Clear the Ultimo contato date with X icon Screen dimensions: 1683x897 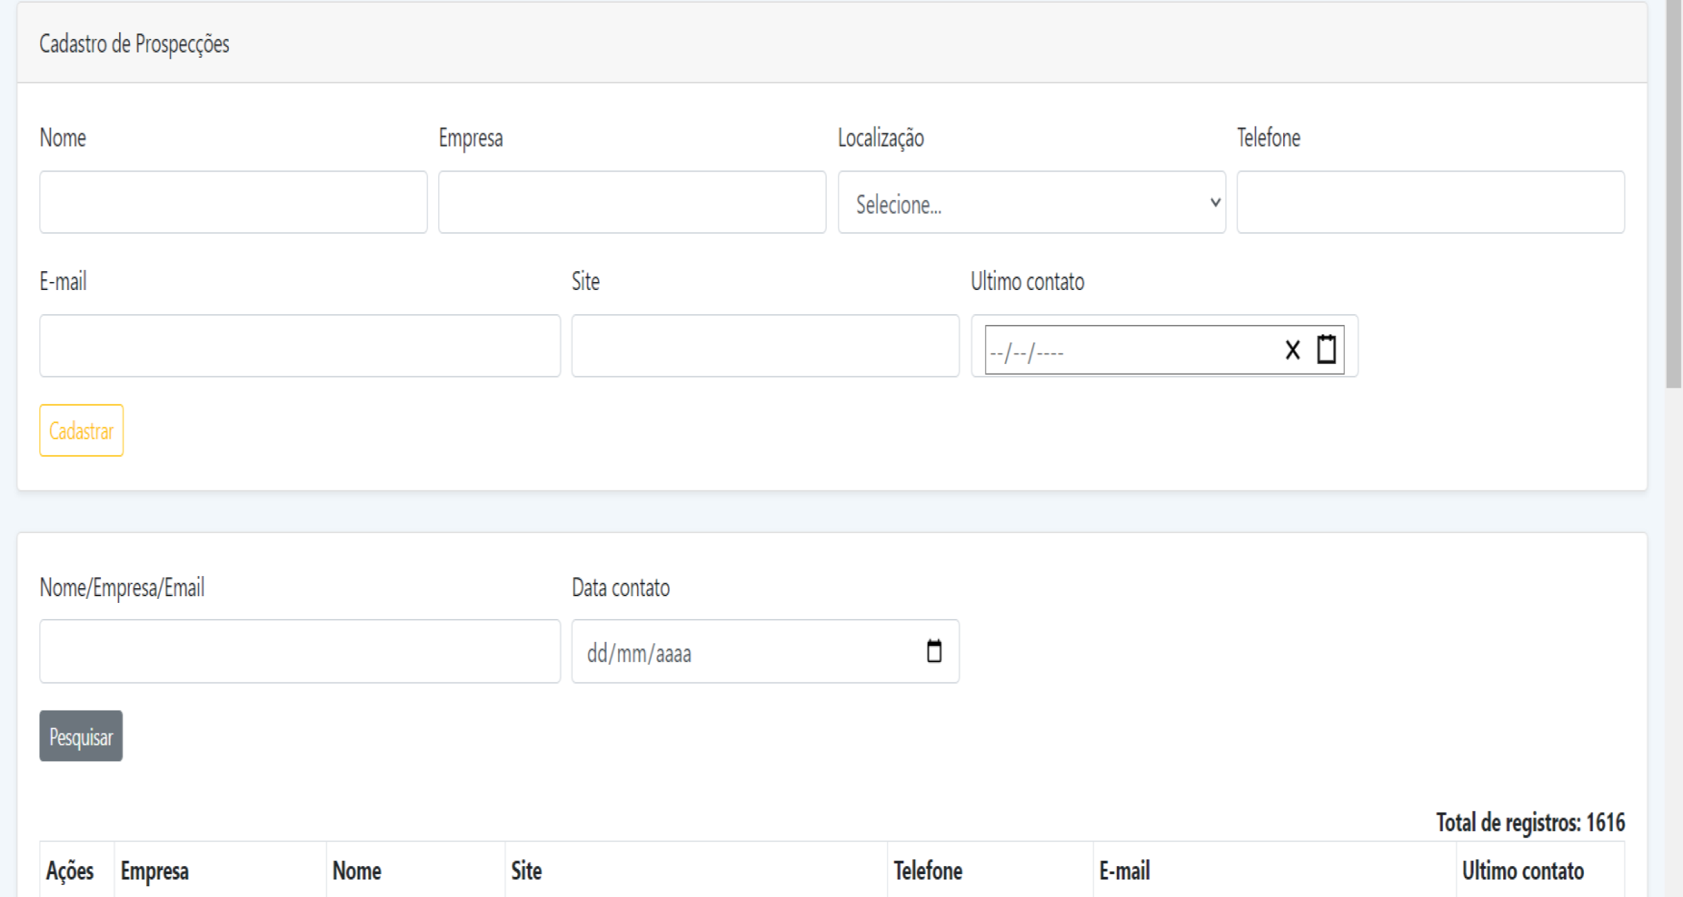(1292, 350)
